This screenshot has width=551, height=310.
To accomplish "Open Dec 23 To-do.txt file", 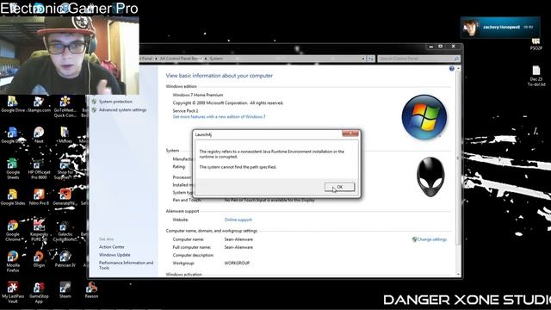I will pyautogui.click(x=536, y=76).
